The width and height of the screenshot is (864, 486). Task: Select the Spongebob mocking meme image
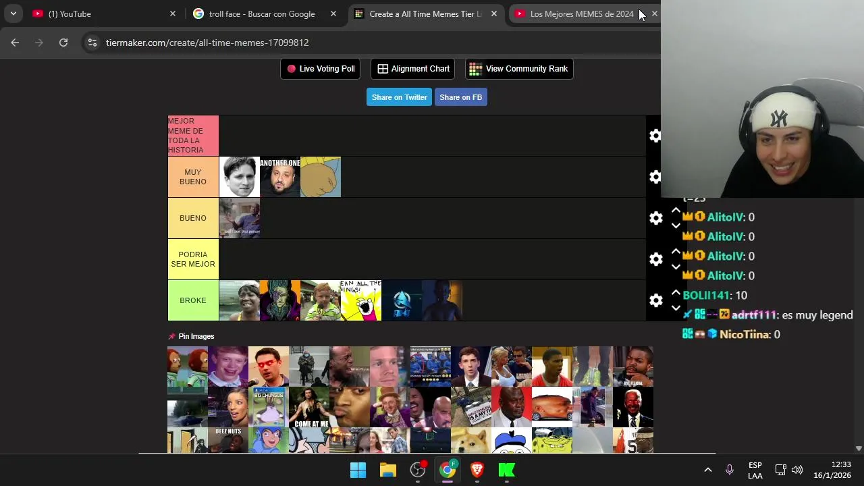coord(552,441)
